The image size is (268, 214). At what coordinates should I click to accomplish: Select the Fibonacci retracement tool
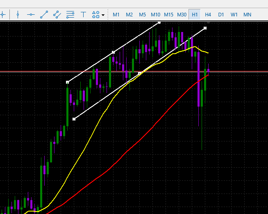(x=70, y=15)
